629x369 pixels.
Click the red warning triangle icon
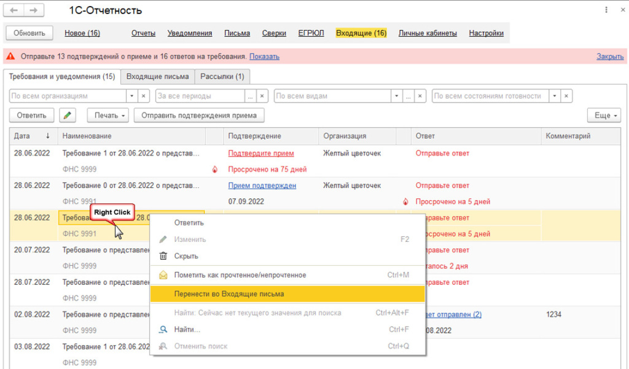tap(10, 56)
